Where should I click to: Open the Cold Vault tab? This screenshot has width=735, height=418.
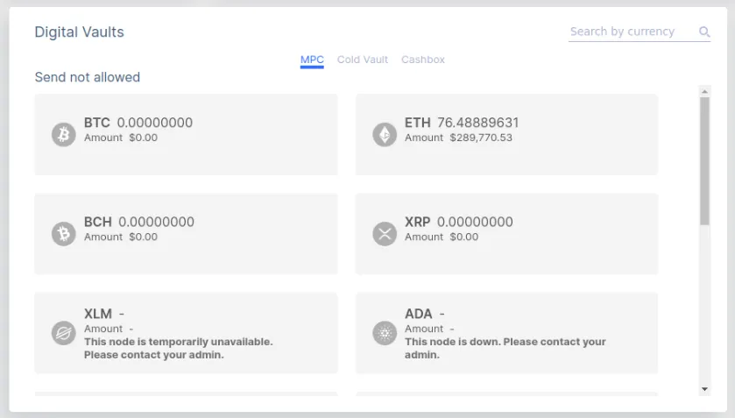click(363, 60)
